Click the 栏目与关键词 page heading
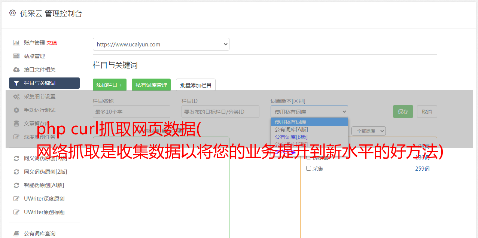The width and height of the screenshot is (478, 238). click(x=115, y=65)
